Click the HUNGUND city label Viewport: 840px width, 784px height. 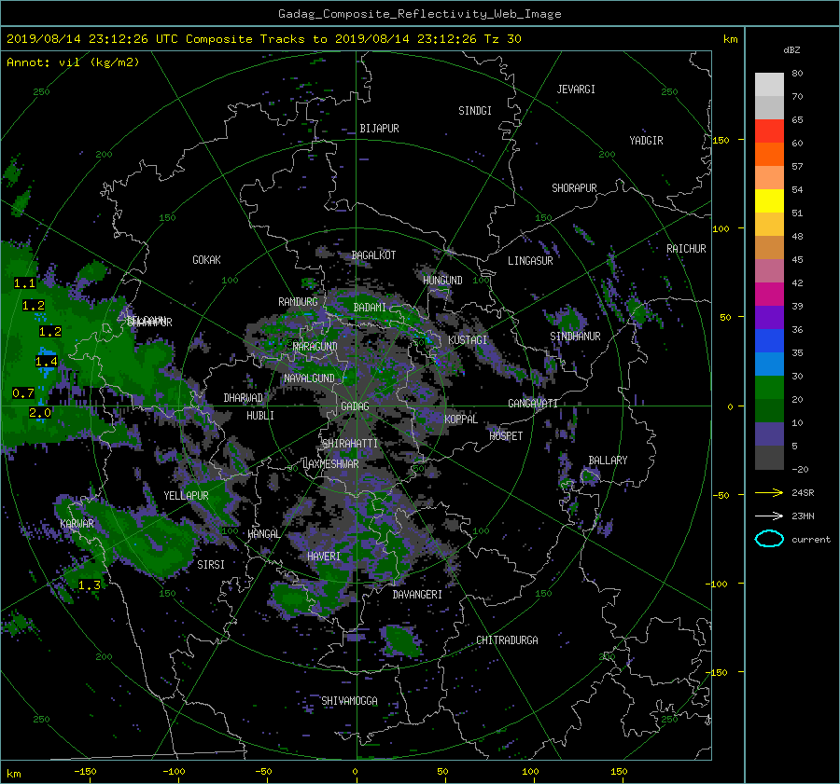[x=442, y=281]
